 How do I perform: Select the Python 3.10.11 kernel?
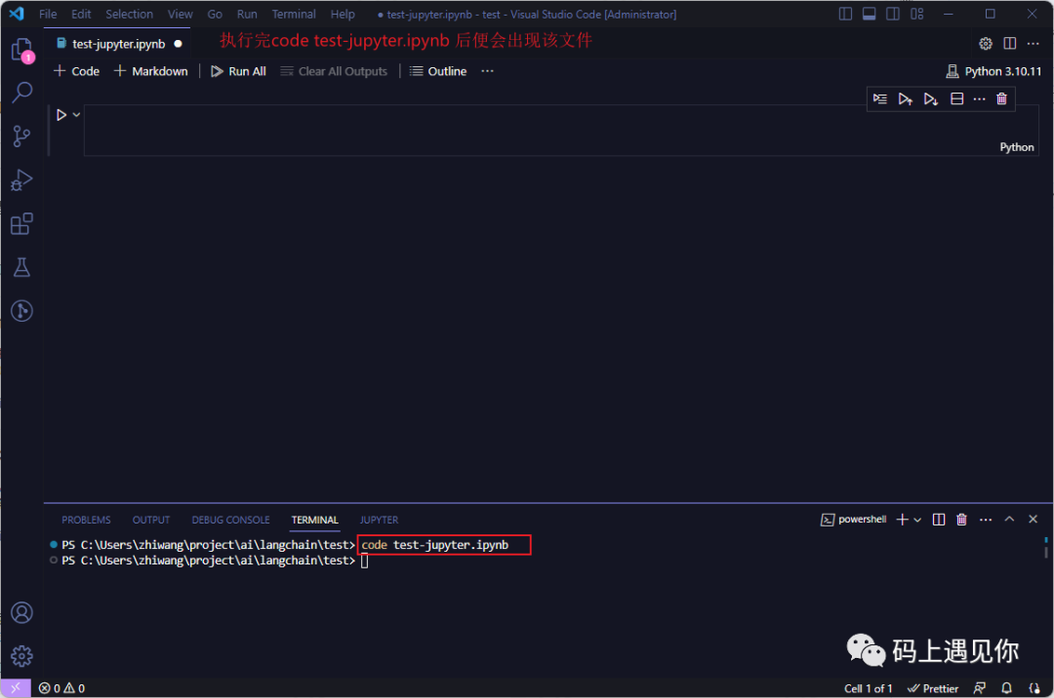[x=993, y=71]
